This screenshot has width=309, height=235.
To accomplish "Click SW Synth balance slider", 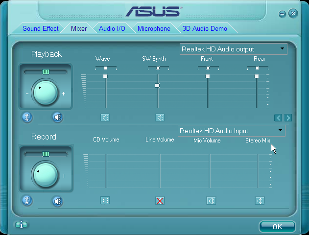I will pyautogui.click(x=158, y=68).
